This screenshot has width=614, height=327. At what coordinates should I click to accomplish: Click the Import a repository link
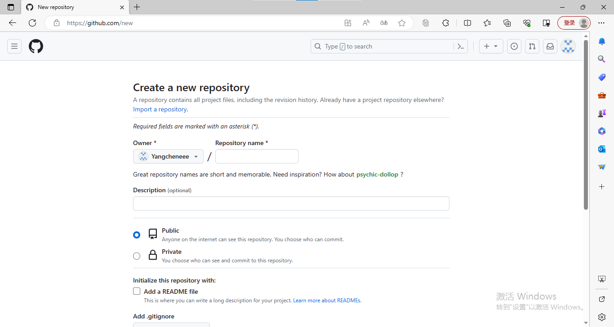pos(160,109)
